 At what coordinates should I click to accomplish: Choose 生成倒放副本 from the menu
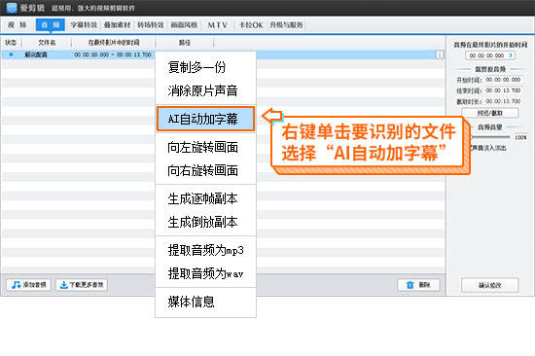[x=206, y=222]
